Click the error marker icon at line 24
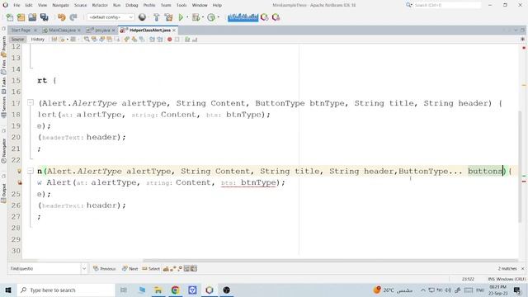Screen dimensions: 528x297 (19, 182)
